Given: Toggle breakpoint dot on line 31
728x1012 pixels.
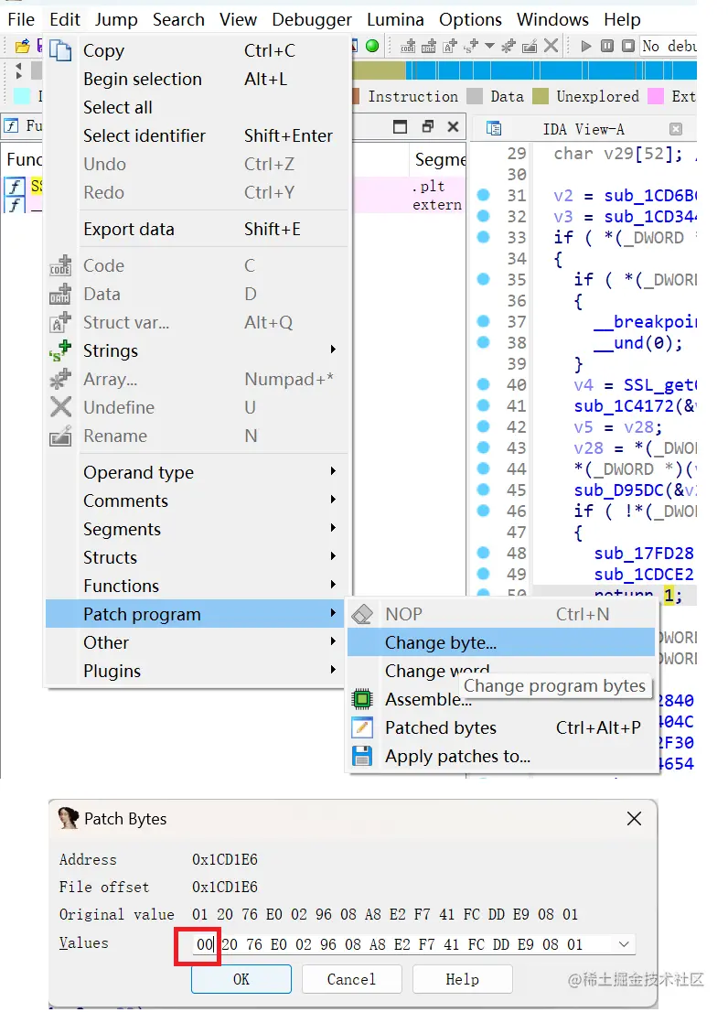Looking at the screenshot, I should pyautogui.click(x=483, y=194).
